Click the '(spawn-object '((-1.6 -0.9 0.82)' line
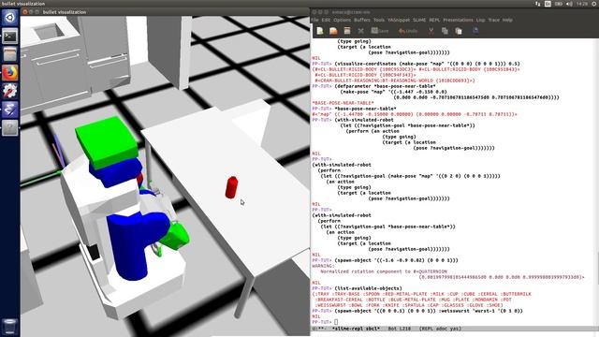The width and height of the screenshot is (599, 337). [x=396, y=260]
